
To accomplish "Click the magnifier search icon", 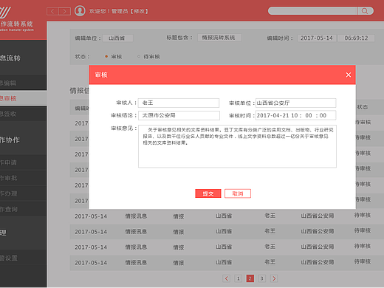I will click(365, 11).
